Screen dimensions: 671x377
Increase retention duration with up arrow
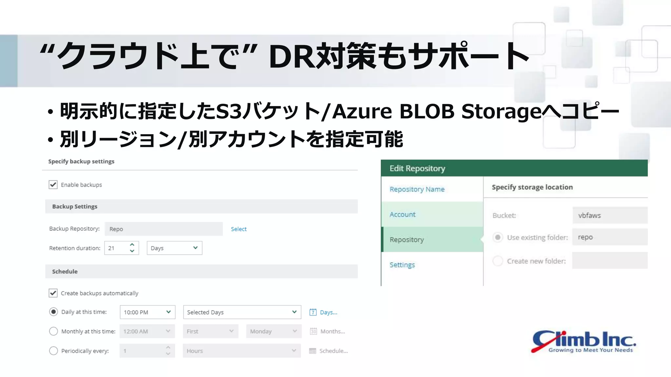pyautogui.click(x=132, y=244)
